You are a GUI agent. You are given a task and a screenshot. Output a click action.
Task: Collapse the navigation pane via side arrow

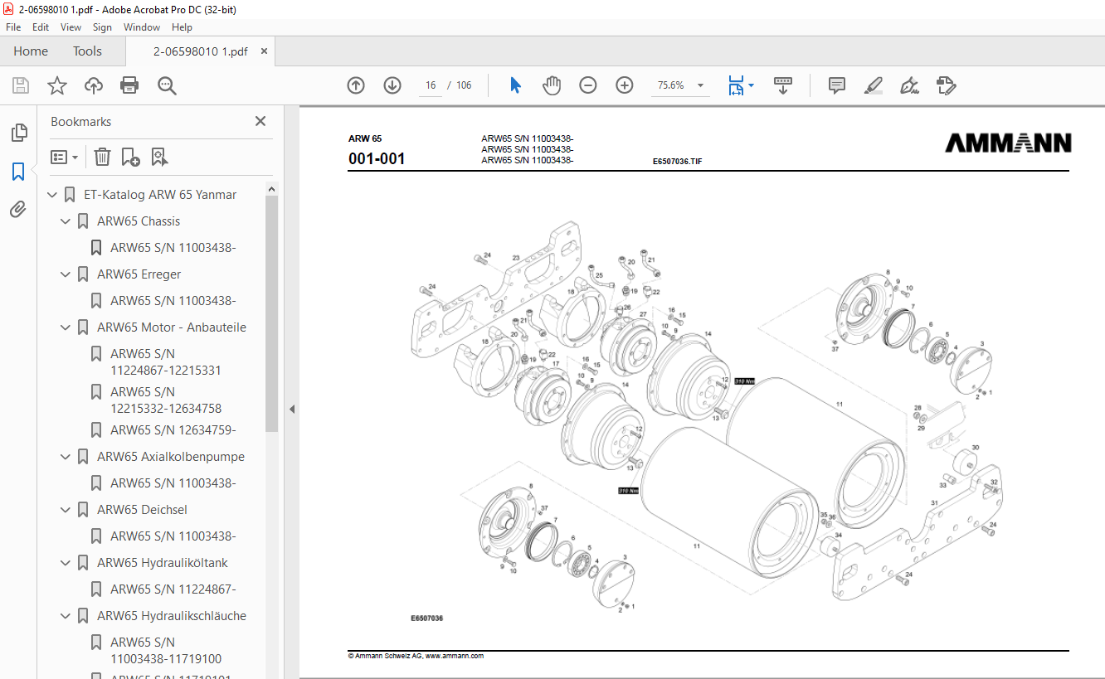[291, 409]
